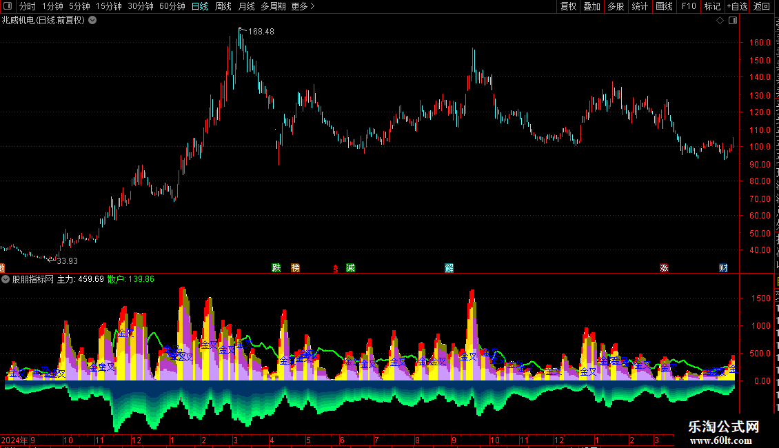Select the 15分钟 timeframe
Screen dimensions: 779x448
(108, 6)
